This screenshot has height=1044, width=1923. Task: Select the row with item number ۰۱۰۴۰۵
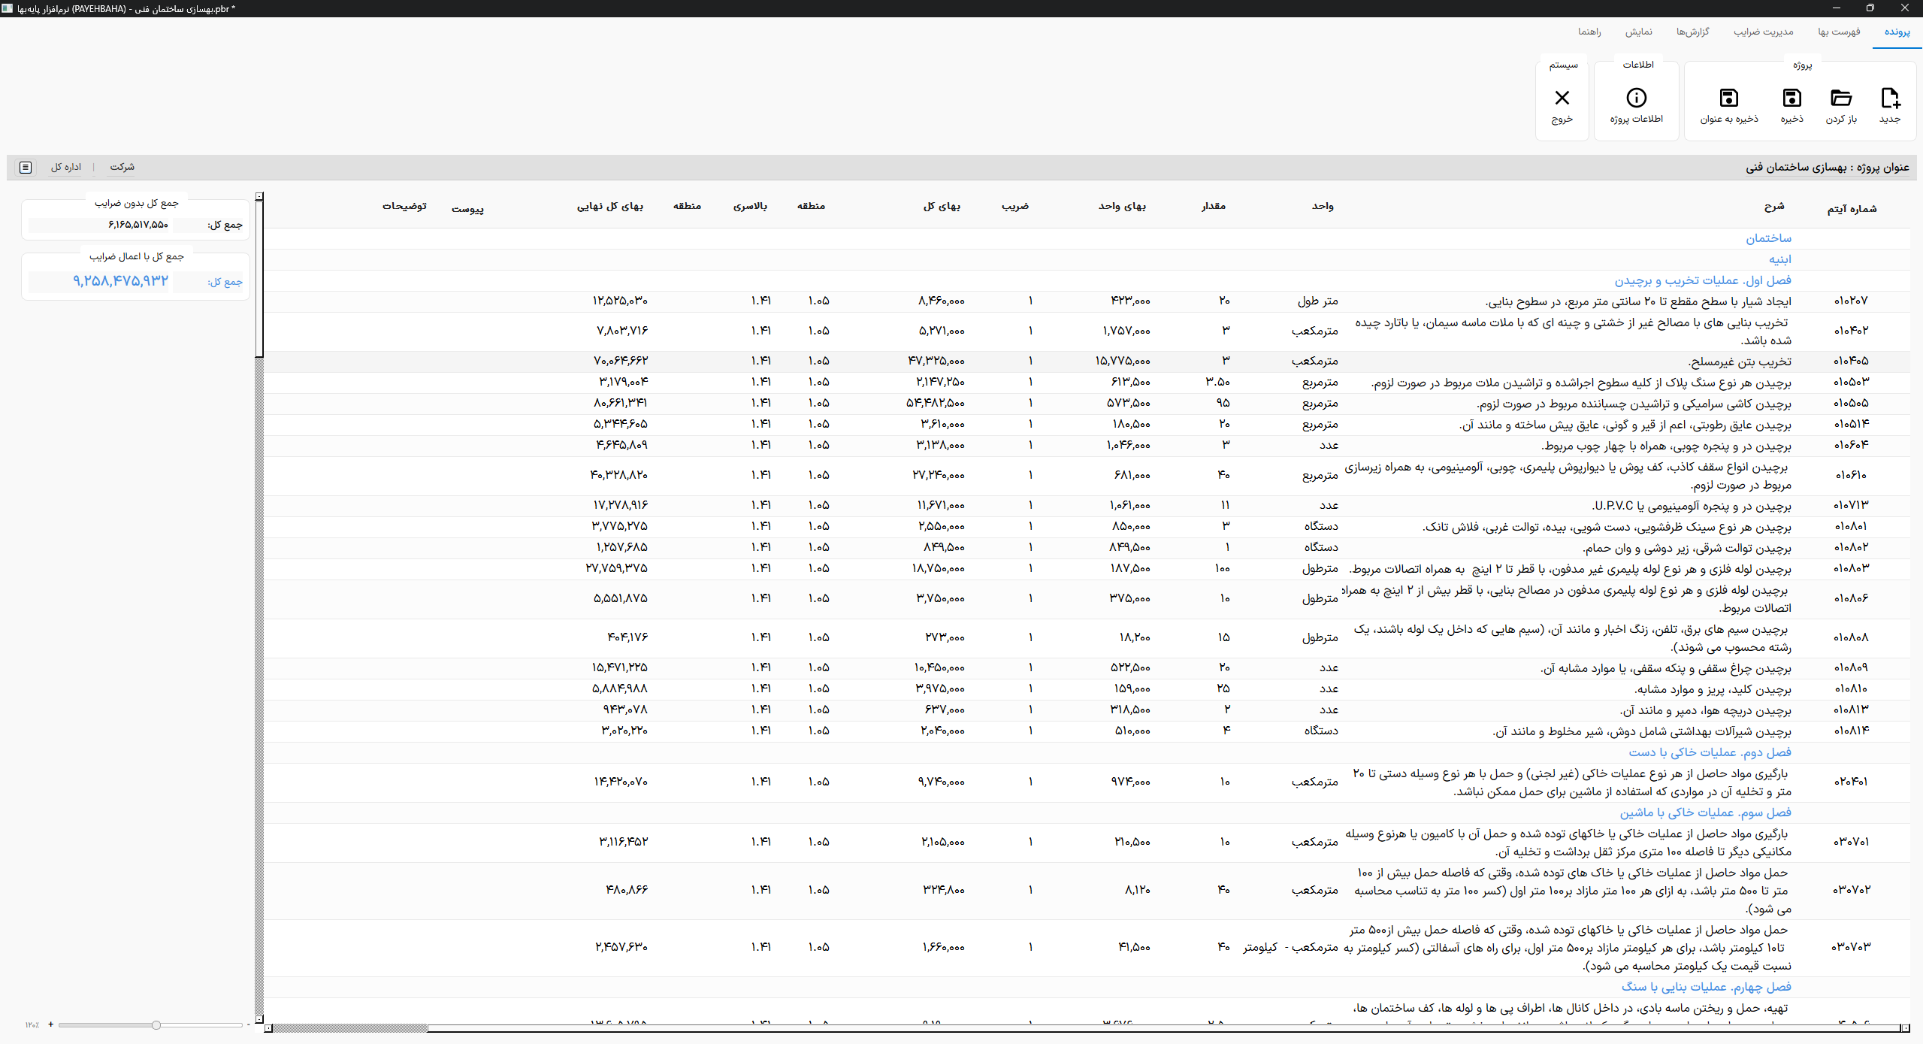click(1850, 361)
